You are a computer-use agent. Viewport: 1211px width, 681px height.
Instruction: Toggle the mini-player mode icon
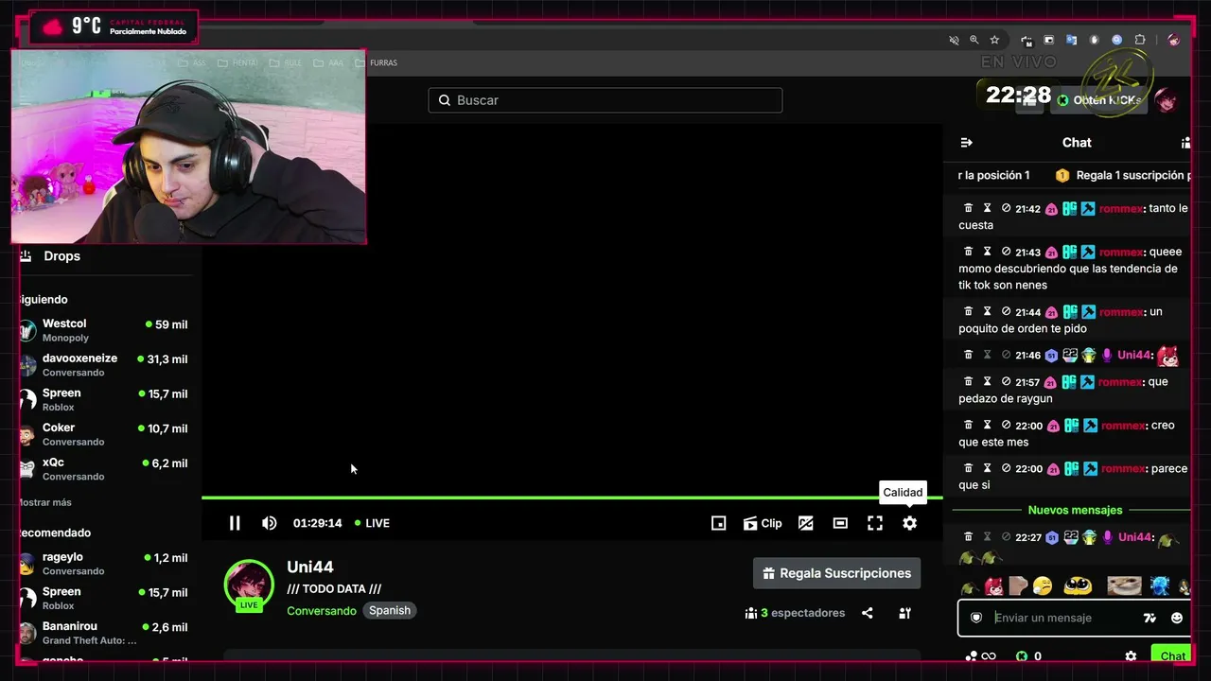(x=718, y=523)
